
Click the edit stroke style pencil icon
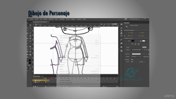click(x=145, y=50)
